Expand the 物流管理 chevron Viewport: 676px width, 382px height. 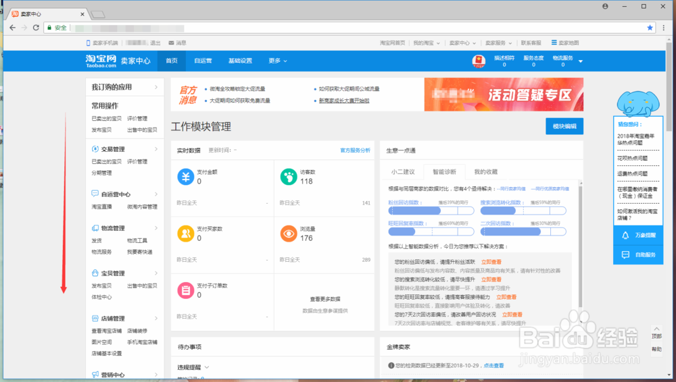156,228
